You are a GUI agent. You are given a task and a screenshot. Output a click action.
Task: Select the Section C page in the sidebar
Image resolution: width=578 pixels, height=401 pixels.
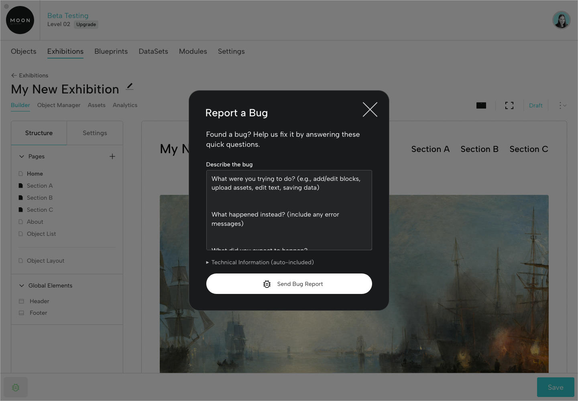pos(40,210)
